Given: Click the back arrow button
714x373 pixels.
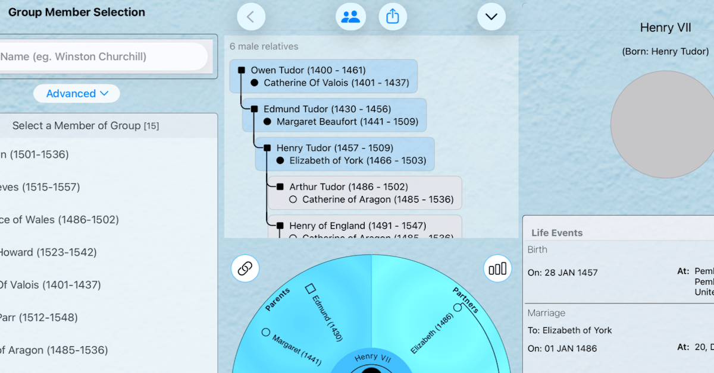Looking at the screenshot, I should [x=251, y=17].
